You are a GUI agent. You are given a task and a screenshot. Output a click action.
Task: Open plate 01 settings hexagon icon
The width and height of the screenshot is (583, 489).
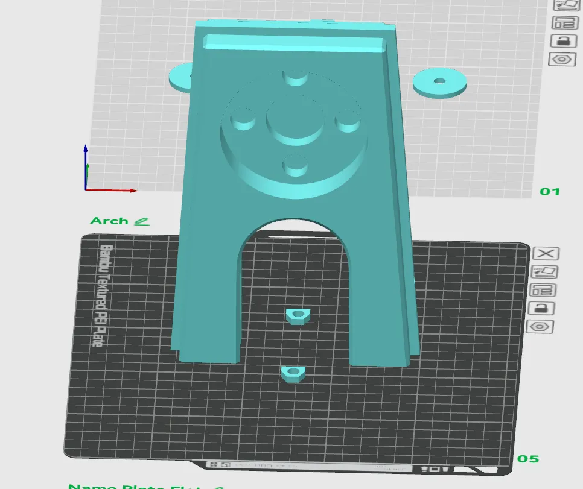(562, 60)
